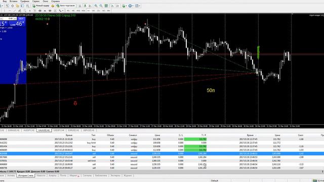Open the Сервис menu
Image resolution: width=324 pixels, height=182 pixels.
[x=36, y=1]
